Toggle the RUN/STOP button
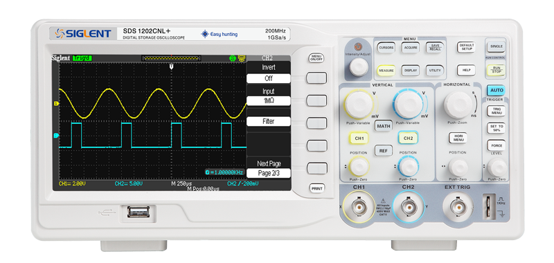Image resolution: width=554 pixels, height=263 pixels. click(x=497, y=69)
